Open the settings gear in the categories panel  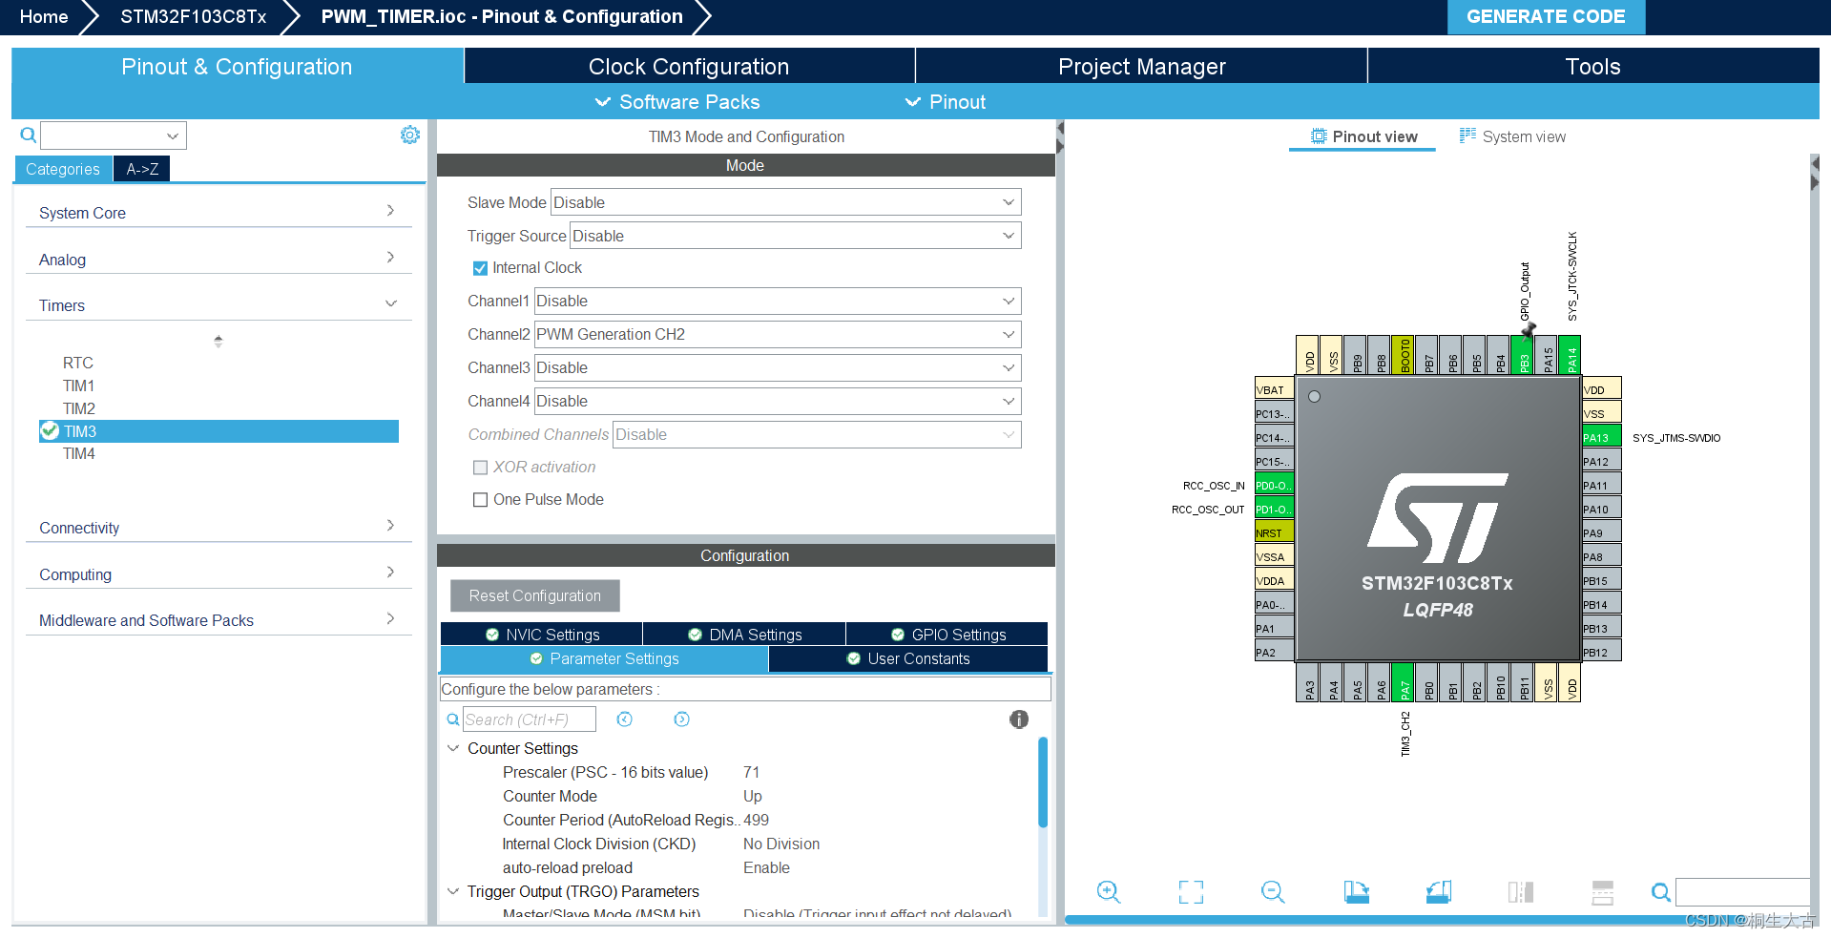410,135
